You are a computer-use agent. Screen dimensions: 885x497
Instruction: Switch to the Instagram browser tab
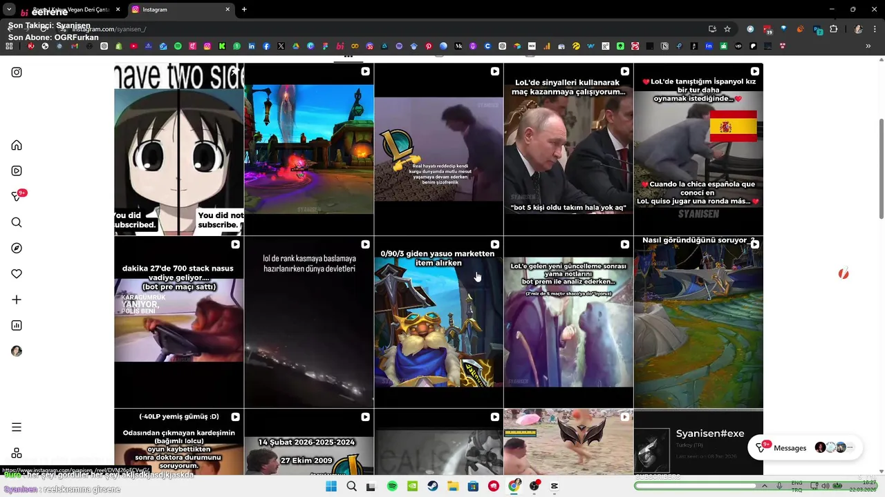(180, 10)
